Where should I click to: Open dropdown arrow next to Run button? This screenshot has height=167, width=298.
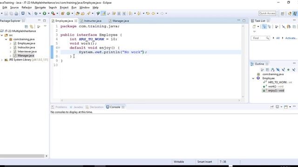pyautogui.click(x=48, y=13)
